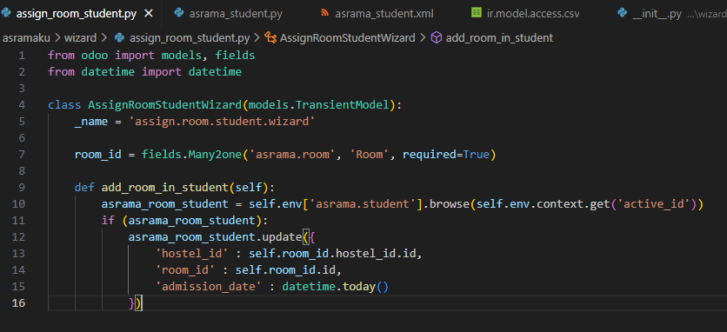This screenshot has height=332, width=727.
Task: Click the method cube icon in the breadcrumb
Action: click(x=436, y=37)
